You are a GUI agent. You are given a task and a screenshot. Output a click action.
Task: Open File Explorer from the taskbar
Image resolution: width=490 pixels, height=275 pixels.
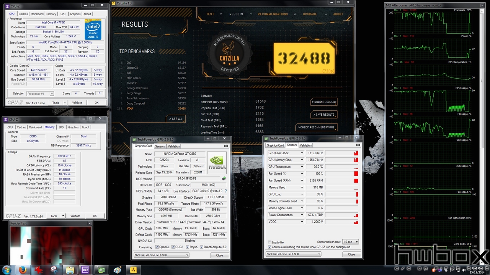pyautogui.click(x=70, y=270)
